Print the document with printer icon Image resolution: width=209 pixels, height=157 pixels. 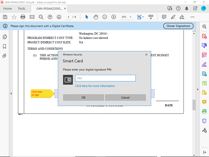(x=23, y=17)
